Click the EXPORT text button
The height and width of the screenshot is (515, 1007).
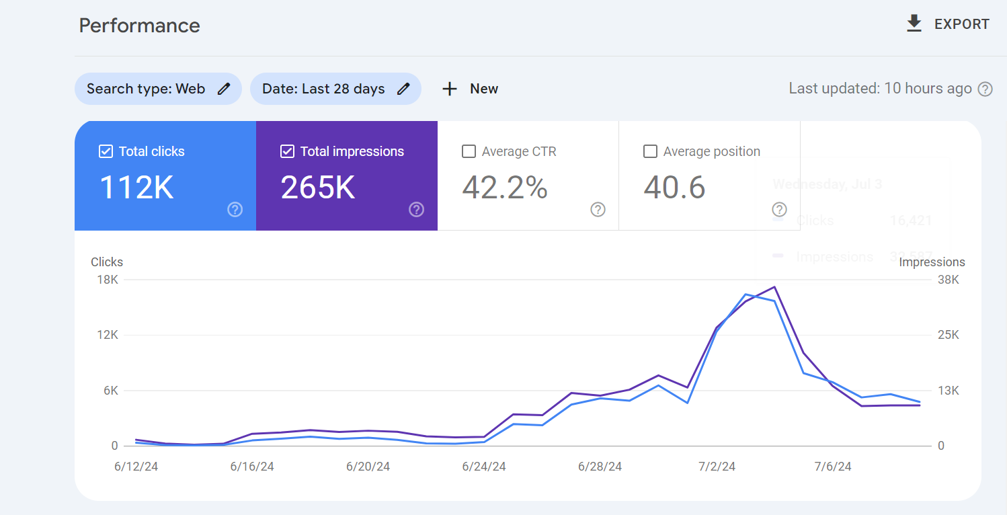(961, 24)
